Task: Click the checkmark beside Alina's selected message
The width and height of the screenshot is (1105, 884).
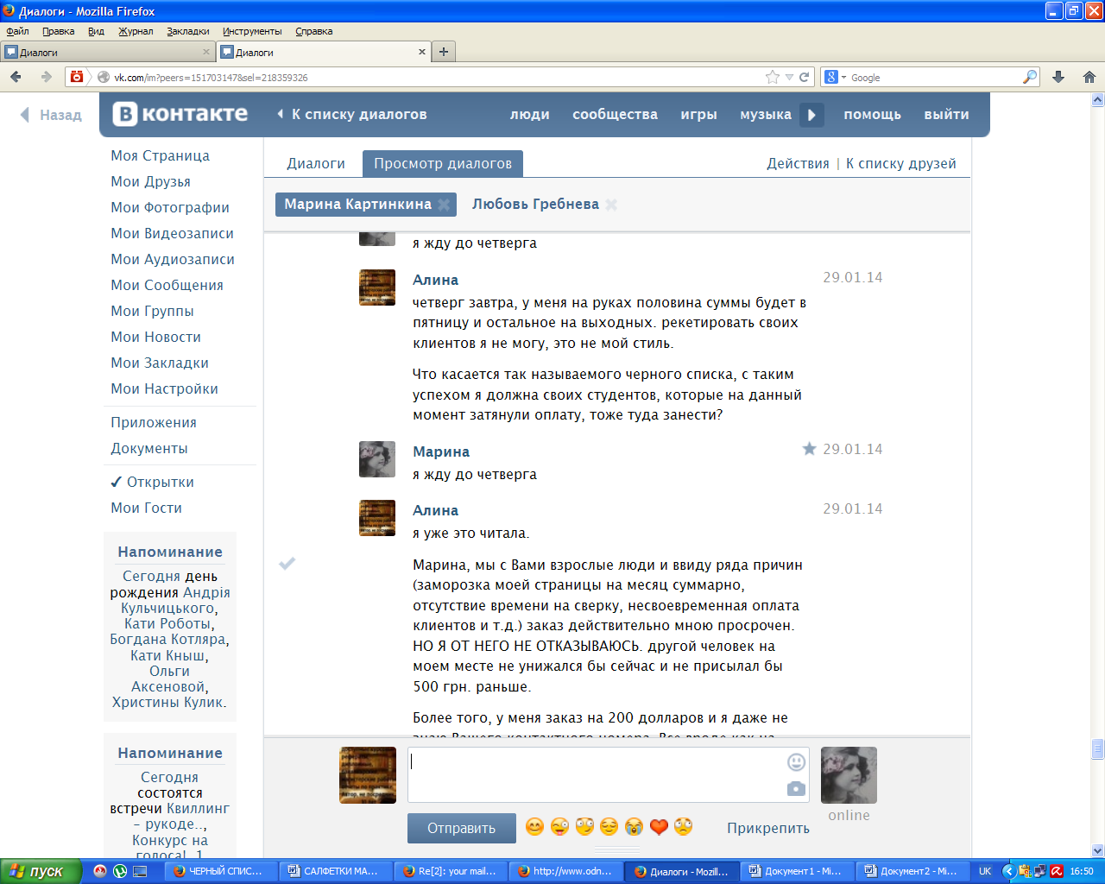Action: click(287, 563)
